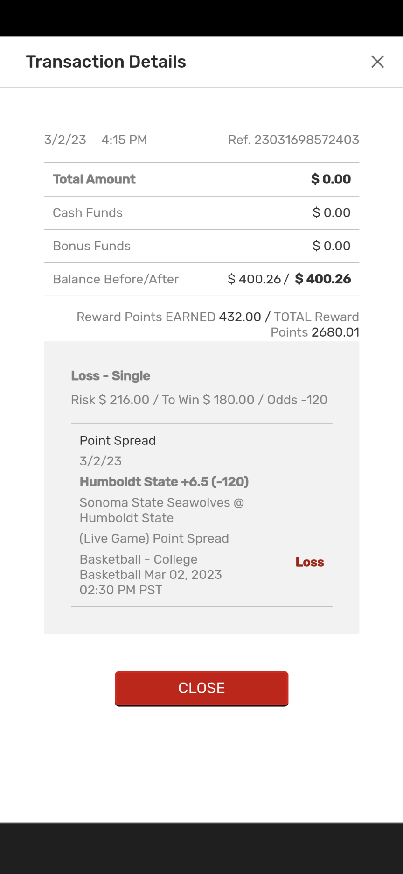The image size is (403, 874).
Task: Click the Transaction Details title
Action: coord(106,62)
